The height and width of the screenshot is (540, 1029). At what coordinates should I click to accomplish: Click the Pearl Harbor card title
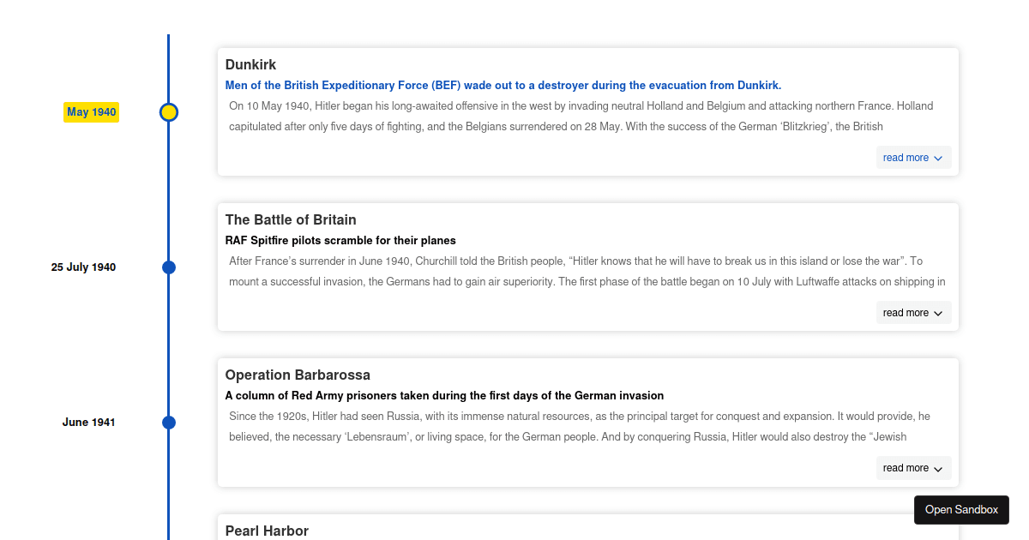267,531
